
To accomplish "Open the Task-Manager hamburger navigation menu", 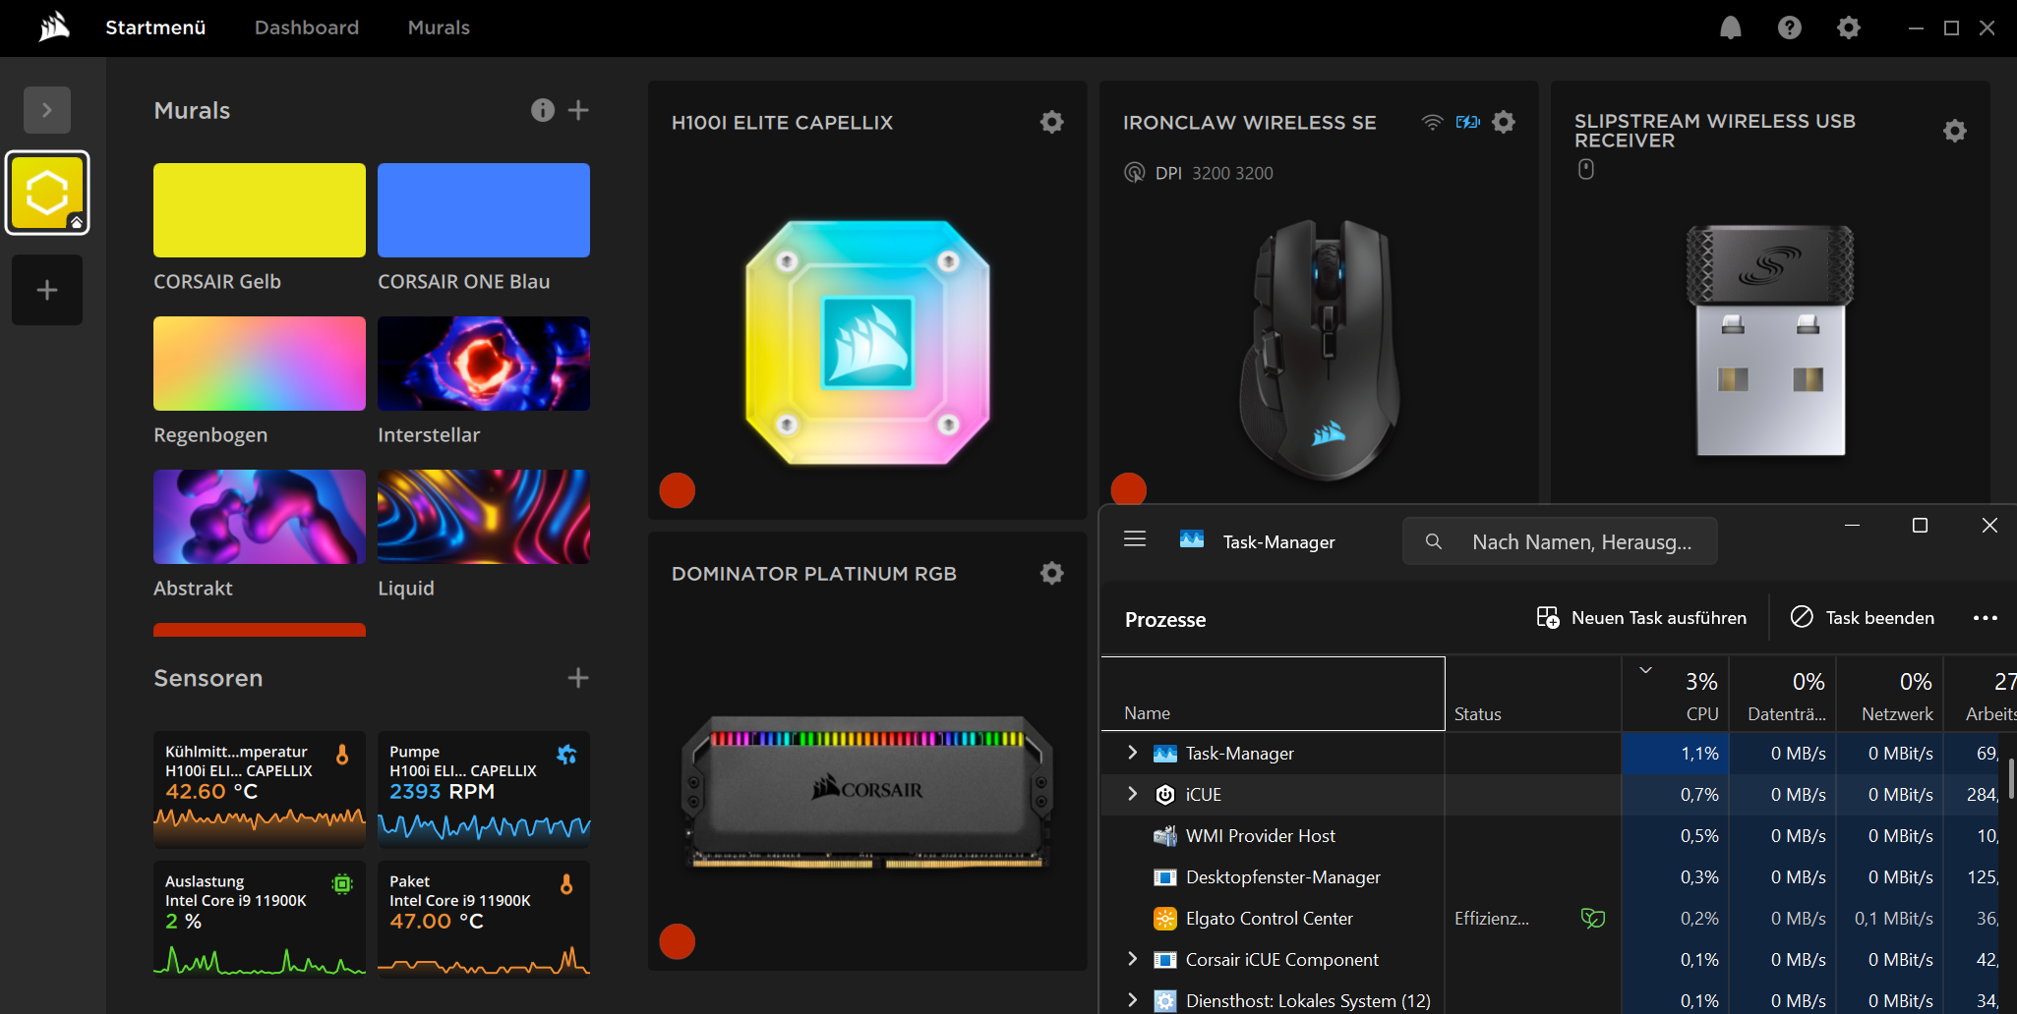I will 1135,539.
